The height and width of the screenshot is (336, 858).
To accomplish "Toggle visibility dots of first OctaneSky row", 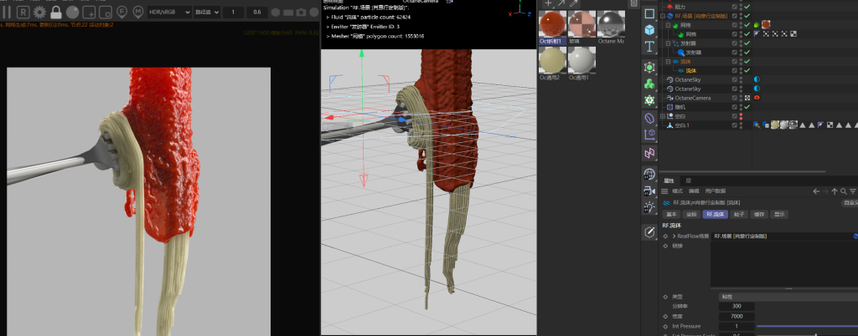I will tap(741, 79).
